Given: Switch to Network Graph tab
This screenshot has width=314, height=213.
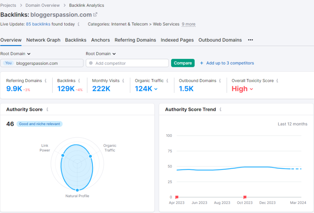Looking at the screenshot, I should click(x=43, y=40).
